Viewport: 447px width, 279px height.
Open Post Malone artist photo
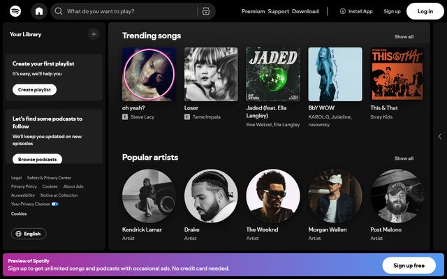pyautogui.click(x=397, y=196)
